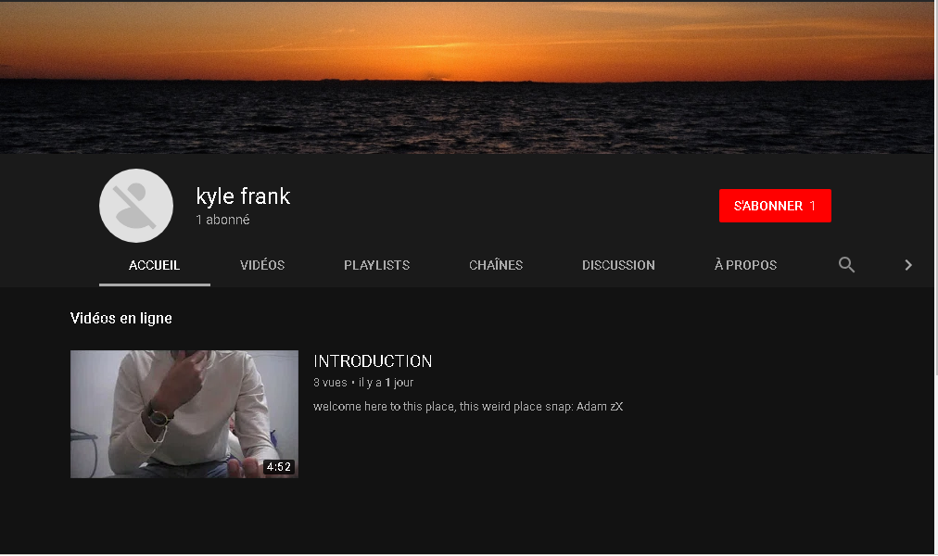
Task: View the À PROPOS tab
Action: tap(745, 265)
